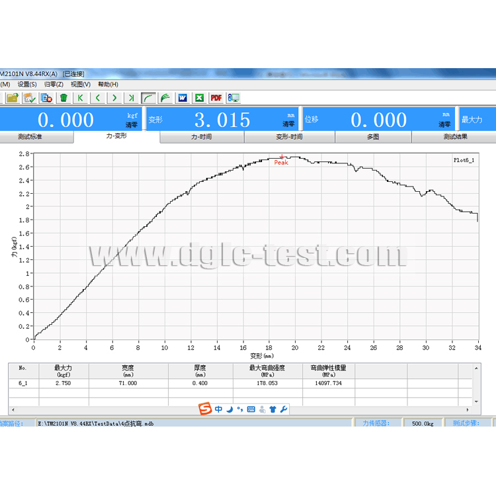496x496 pixels.
Task: Open the 设置(S) menu
Action: point(27,84)
